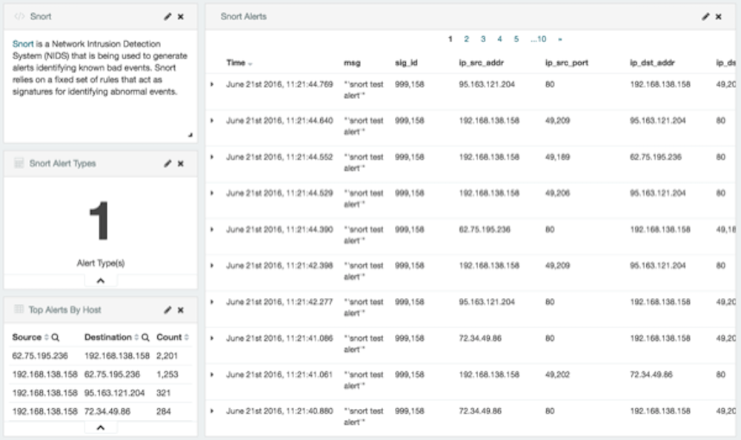Viewport: 741px width, 440px height.
Task: Expand the alert row at 11:21:44.769
Action: point(212,84)
